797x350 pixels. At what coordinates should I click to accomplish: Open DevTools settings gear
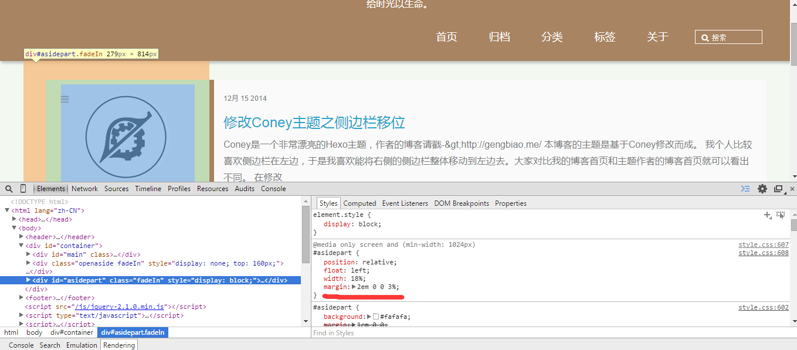pyautogui.click(x=762, y=189)
